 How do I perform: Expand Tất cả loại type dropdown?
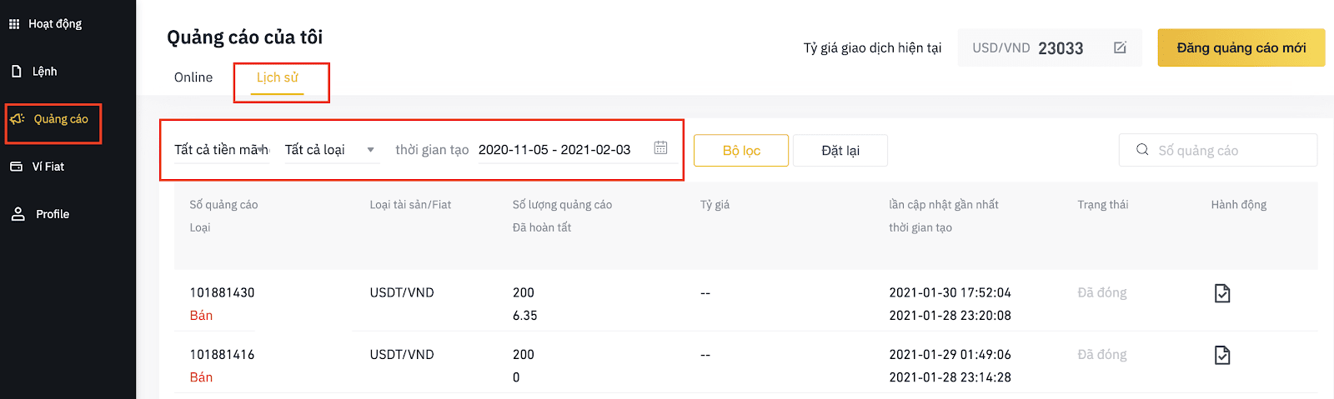coord(332,150)
